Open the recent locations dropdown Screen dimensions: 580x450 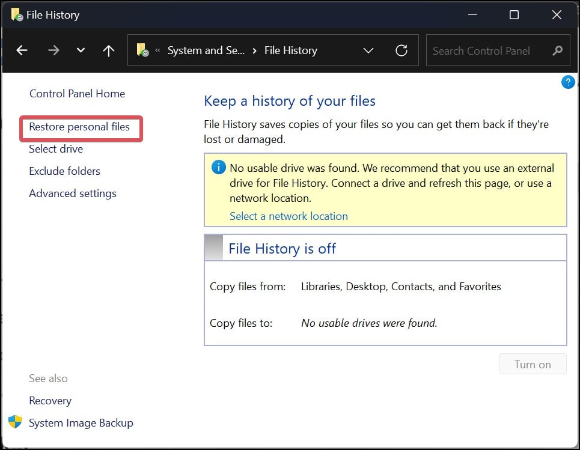click(81, 50)
